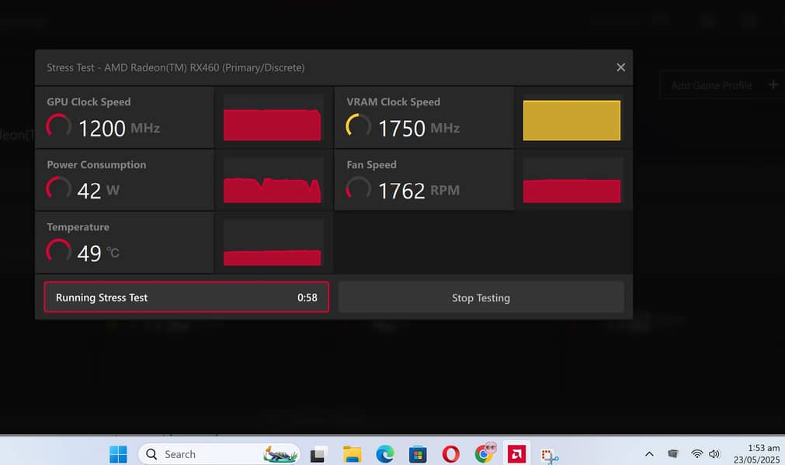Launch Microsoft Edge from the taskbar
785x465 pixels.
(385, 454)
